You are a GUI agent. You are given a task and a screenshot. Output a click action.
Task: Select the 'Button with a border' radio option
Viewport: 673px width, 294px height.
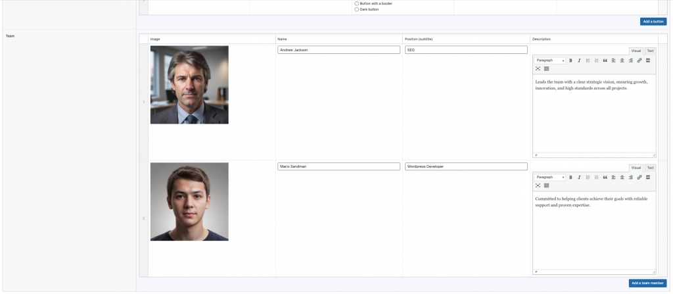click(x=357, y=3)
